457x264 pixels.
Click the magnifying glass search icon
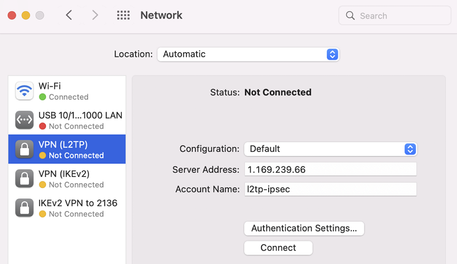350,16
